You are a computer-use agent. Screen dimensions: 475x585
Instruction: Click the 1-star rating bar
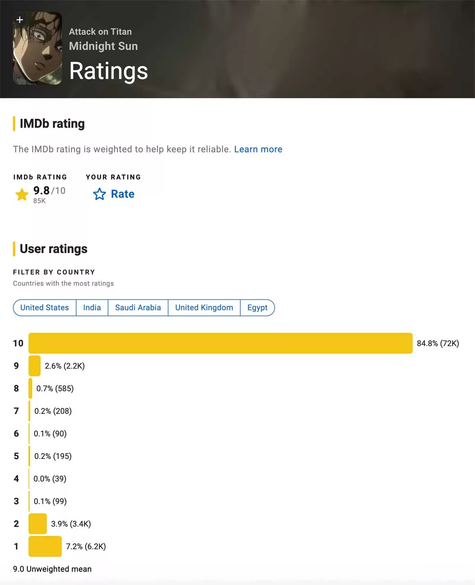[x=45, y=546]
